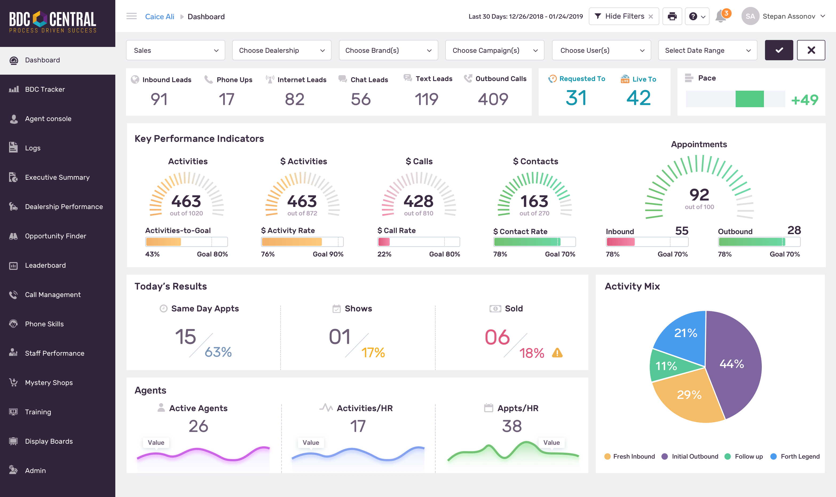Clear filters with the X button
This screenshot has height=497, width=836.
811,50
